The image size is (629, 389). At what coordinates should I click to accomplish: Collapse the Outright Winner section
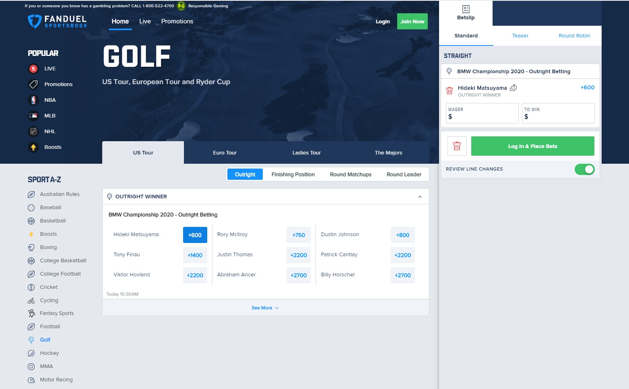click(x=420, y=197)
